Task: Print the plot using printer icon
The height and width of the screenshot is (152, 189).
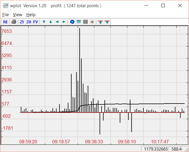Action: point(14,22)
